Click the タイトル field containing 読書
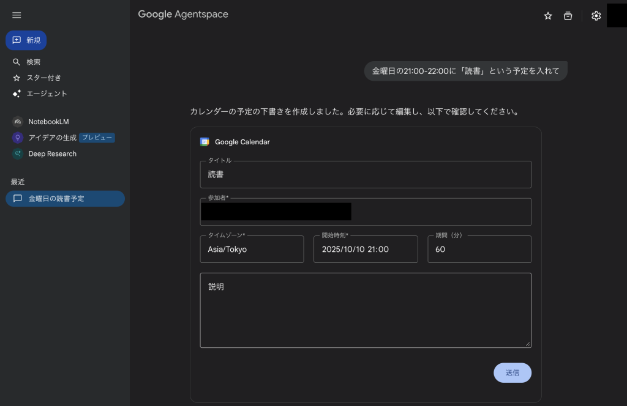Viewport: 627px width, 406px height. pos(366,175)
